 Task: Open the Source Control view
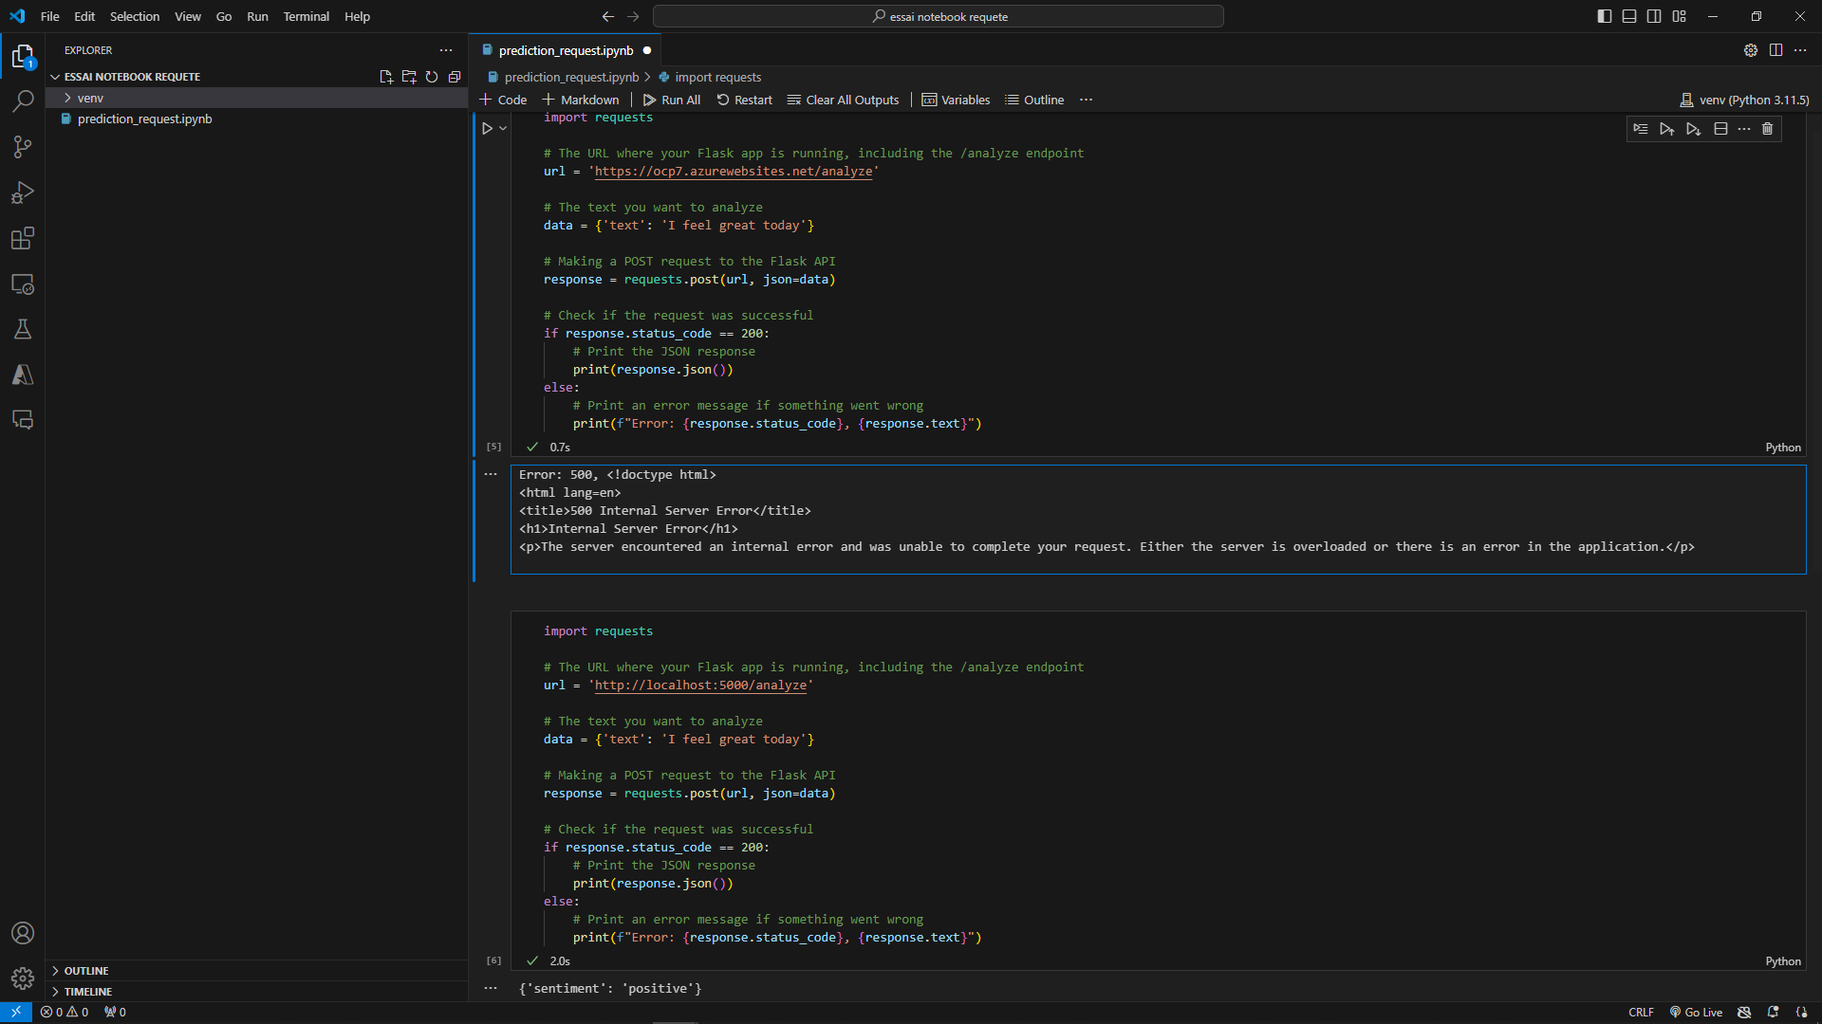pyautogui.click(x=23, y=146)
